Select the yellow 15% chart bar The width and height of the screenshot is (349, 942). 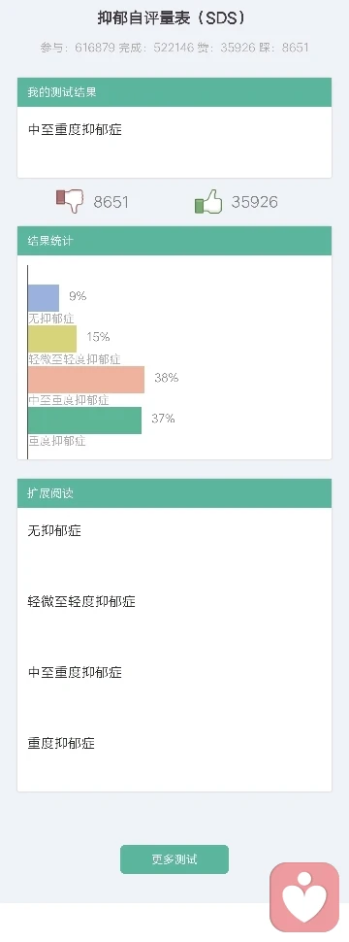(x=52, y=339)
